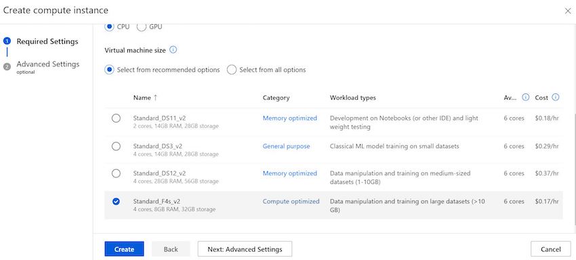Image resolution: width=576 pixels, height=260 pixels.
Task: Open the Compute optimized category link
Action: pos(291,201)
